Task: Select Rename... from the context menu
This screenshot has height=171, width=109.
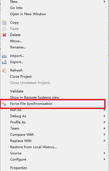Action: coord(18,47)
